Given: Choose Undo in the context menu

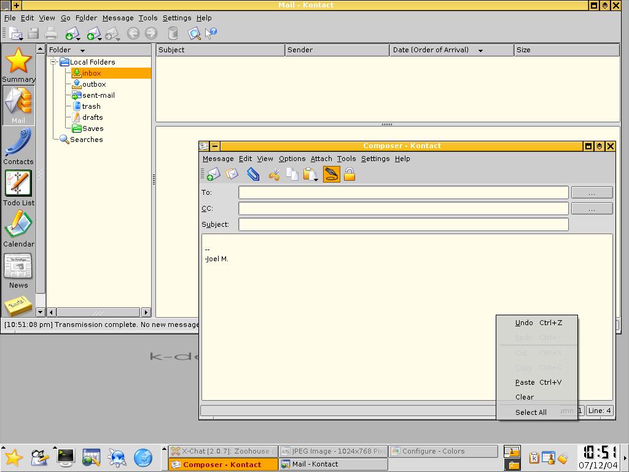Looking at the screenshot, I should coord(537,323).
